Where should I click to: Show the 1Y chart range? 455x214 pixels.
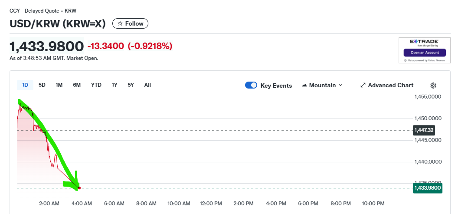pyautogui.click(x=115, y=85)
